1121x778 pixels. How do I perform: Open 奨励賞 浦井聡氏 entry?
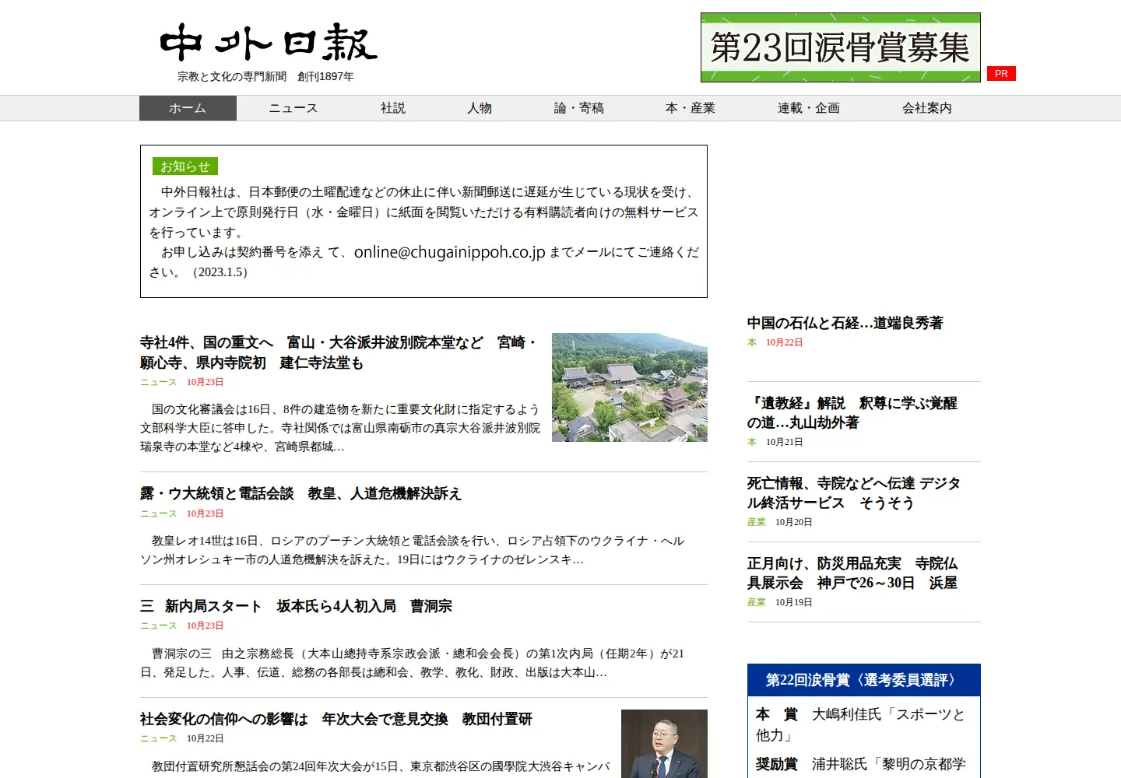(860, 764)
